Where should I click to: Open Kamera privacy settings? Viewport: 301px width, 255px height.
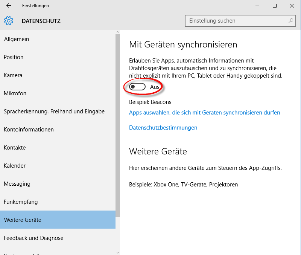(13, 75)
